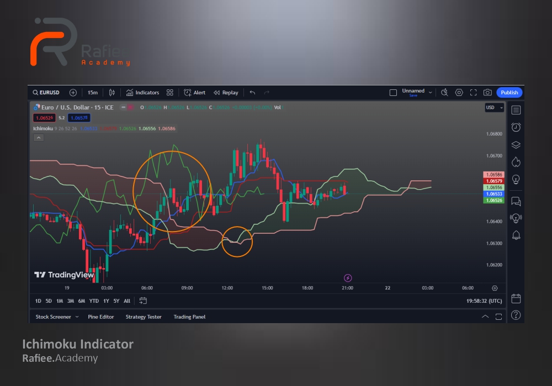Click the blue buy price 1.06578
Viewport: 552px width, 386px height.
pyautogui.click(x=79, y=118)
